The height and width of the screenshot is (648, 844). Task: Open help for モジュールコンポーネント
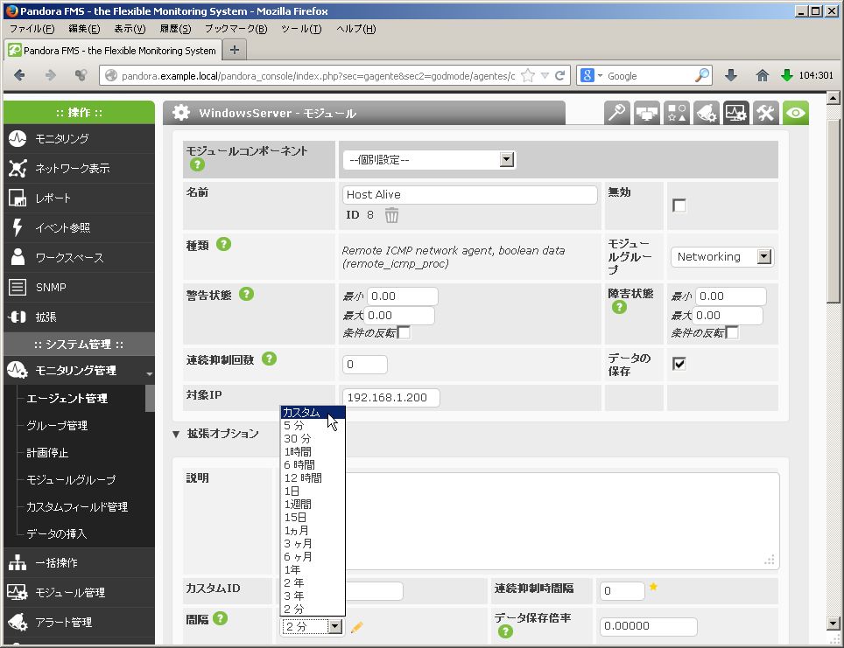tap(197, 164)
